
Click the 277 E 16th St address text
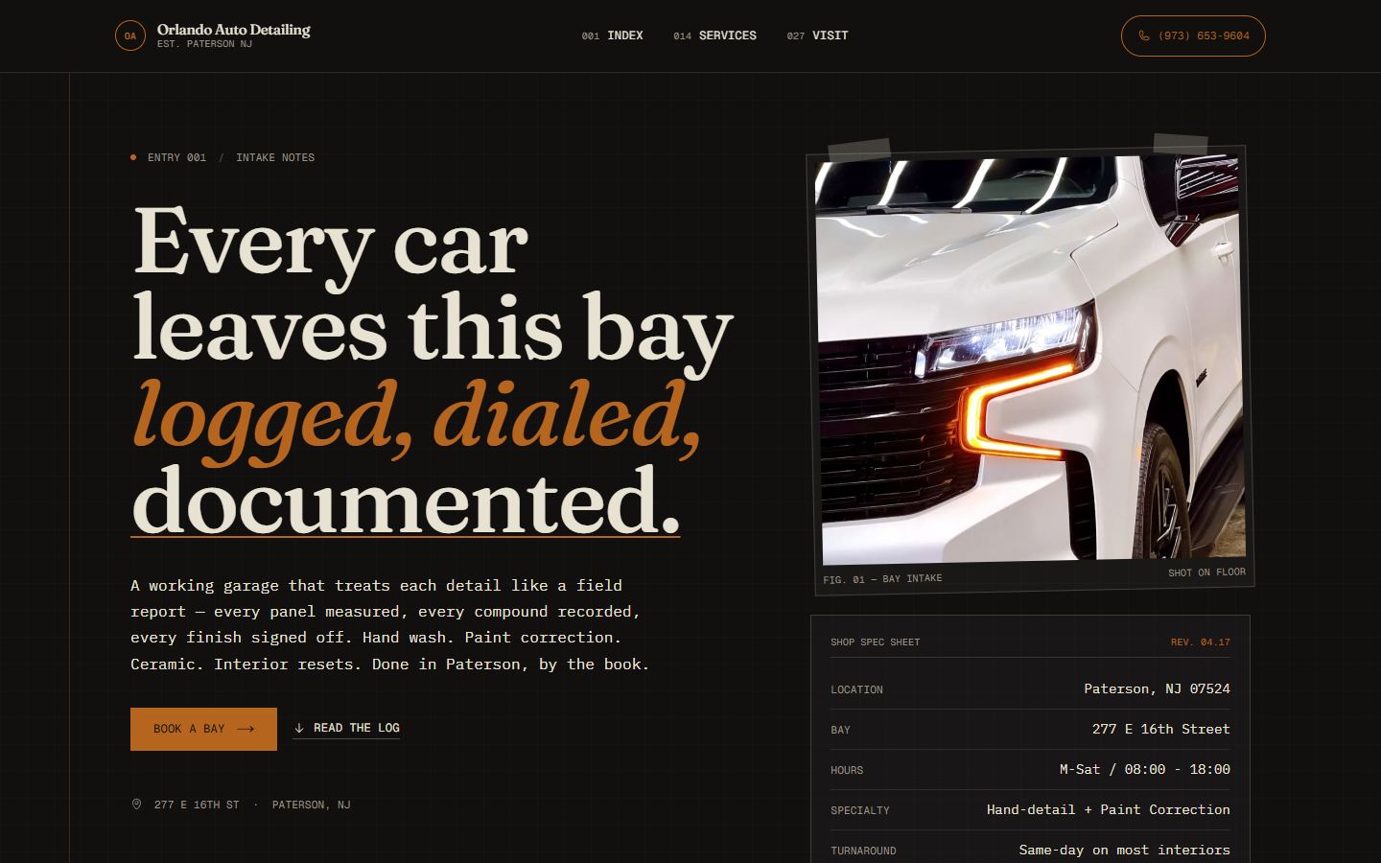click(197, 805)
